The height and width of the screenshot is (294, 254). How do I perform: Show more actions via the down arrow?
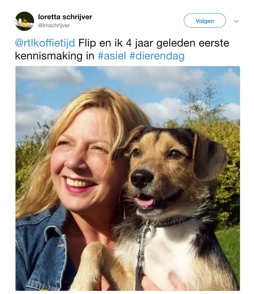(x=236, y=21)
